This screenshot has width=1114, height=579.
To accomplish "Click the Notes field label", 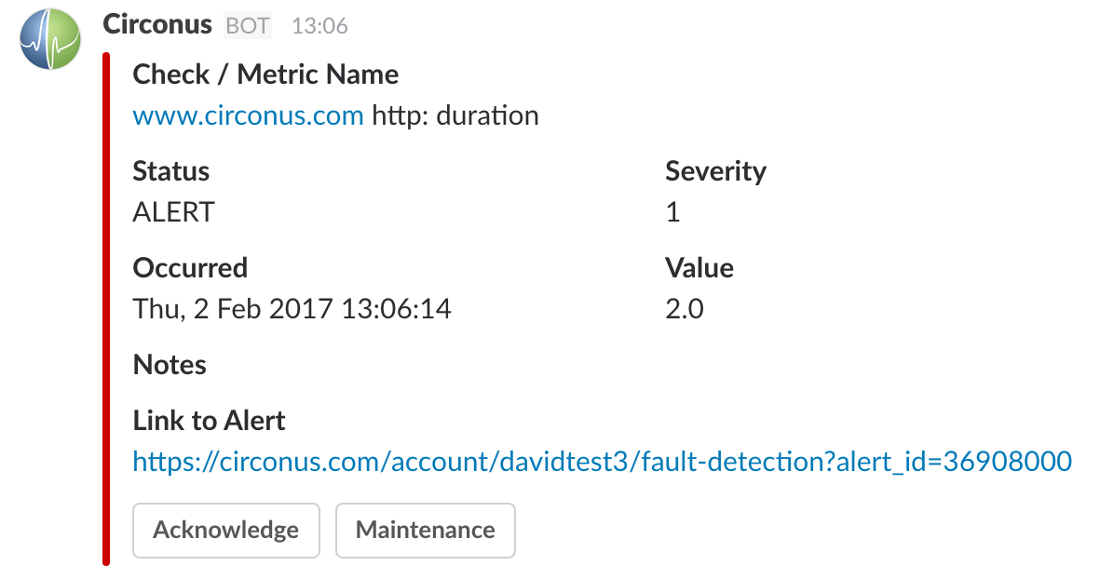I will [x=170, y=364].
